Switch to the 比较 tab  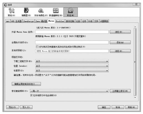tap(78, 21)
